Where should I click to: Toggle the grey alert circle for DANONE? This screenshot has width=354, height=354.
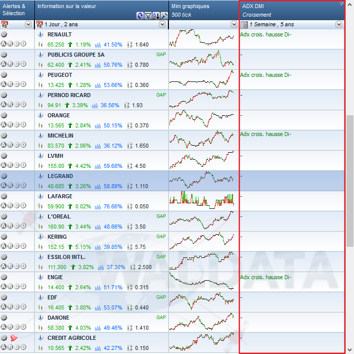(x=4, y=318)
